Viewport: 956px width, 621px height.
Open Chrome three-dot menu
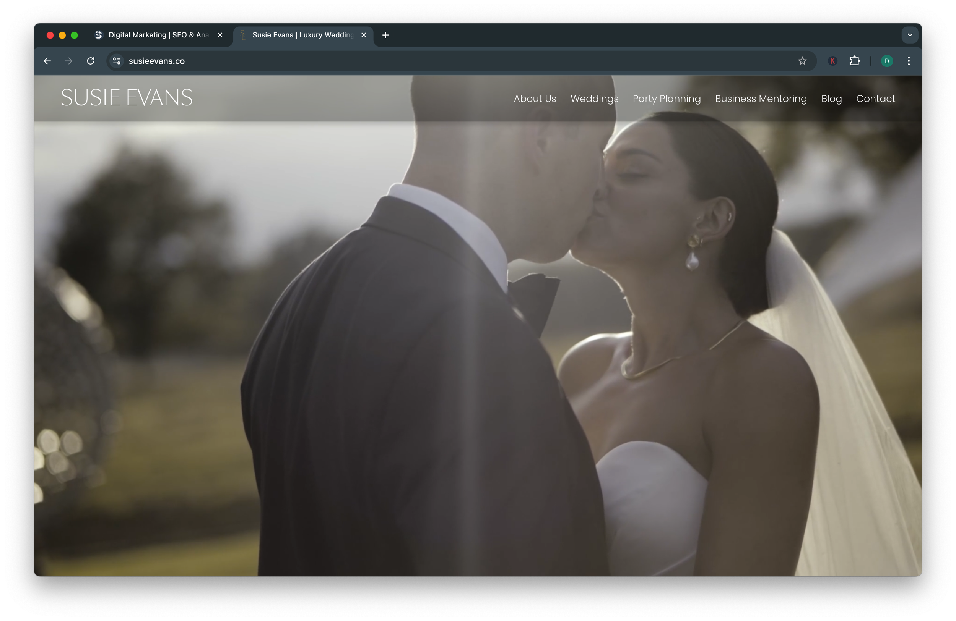909,61
